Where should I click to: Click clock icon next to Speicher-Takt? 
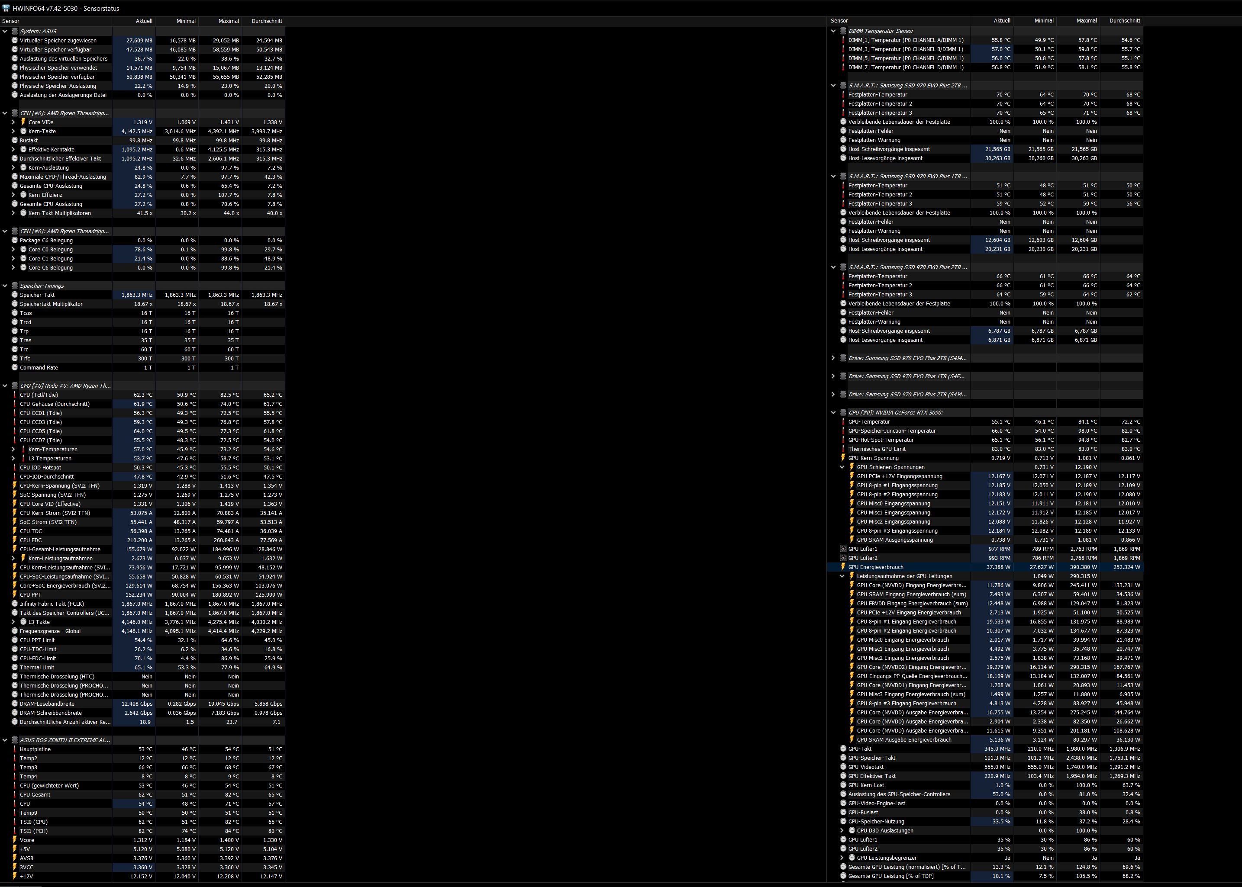tap(15, 295)
